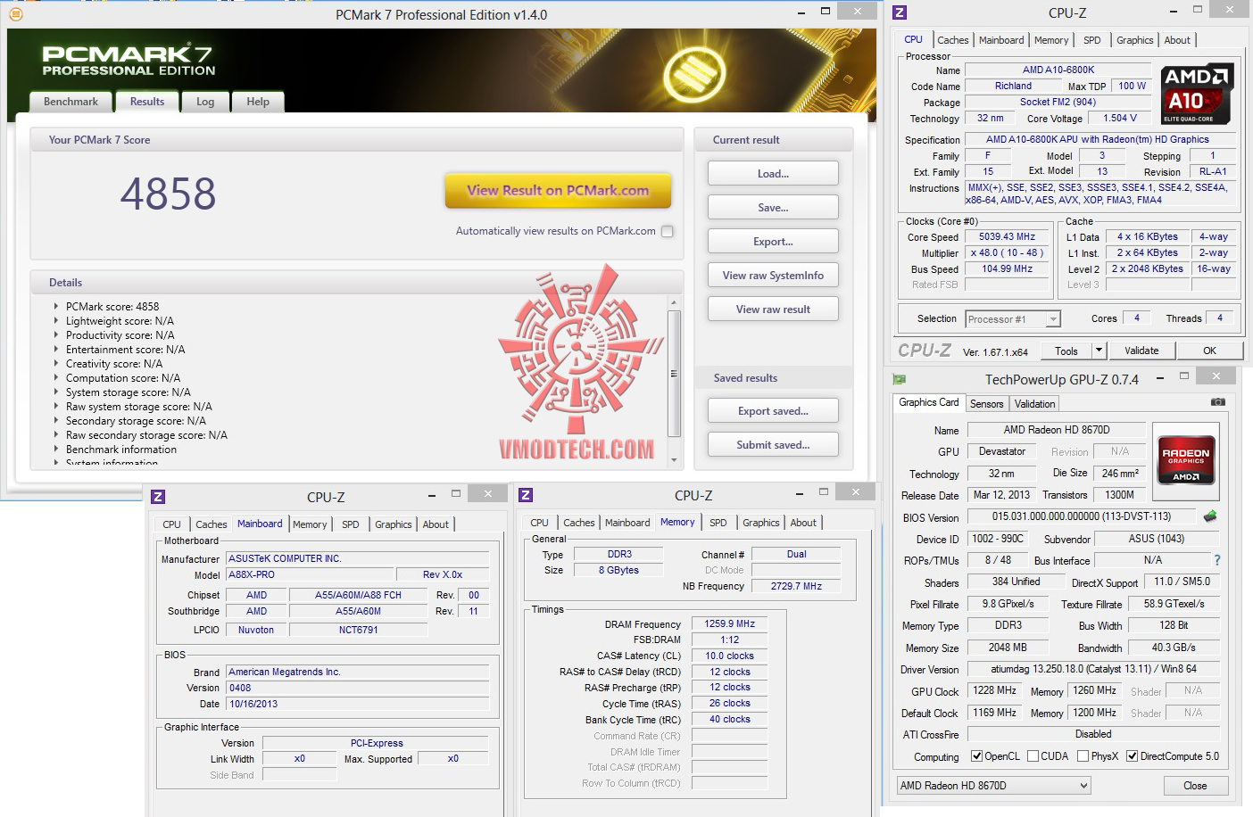Select the Results tab in PCMark 7
1253x817 pixels.
tap(147, 102)
